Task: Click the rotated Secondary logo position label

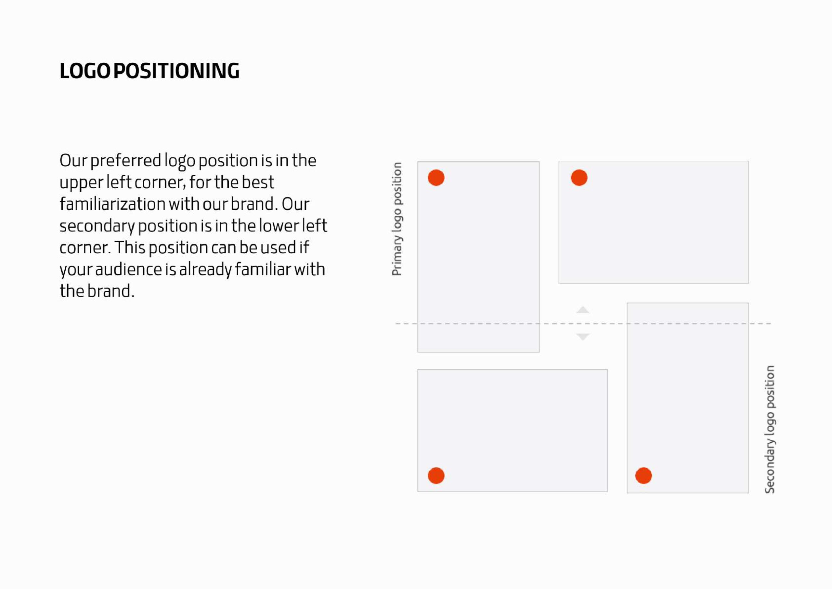Action: [769, 429]
